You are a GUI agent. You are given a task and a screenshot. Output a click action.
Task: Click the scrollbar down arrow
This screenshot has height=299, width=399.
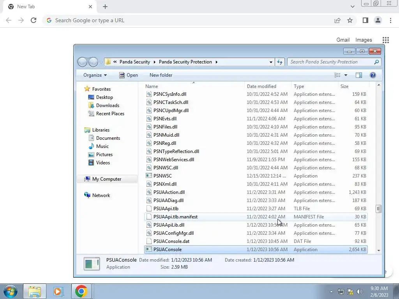(x=379, y=250)
